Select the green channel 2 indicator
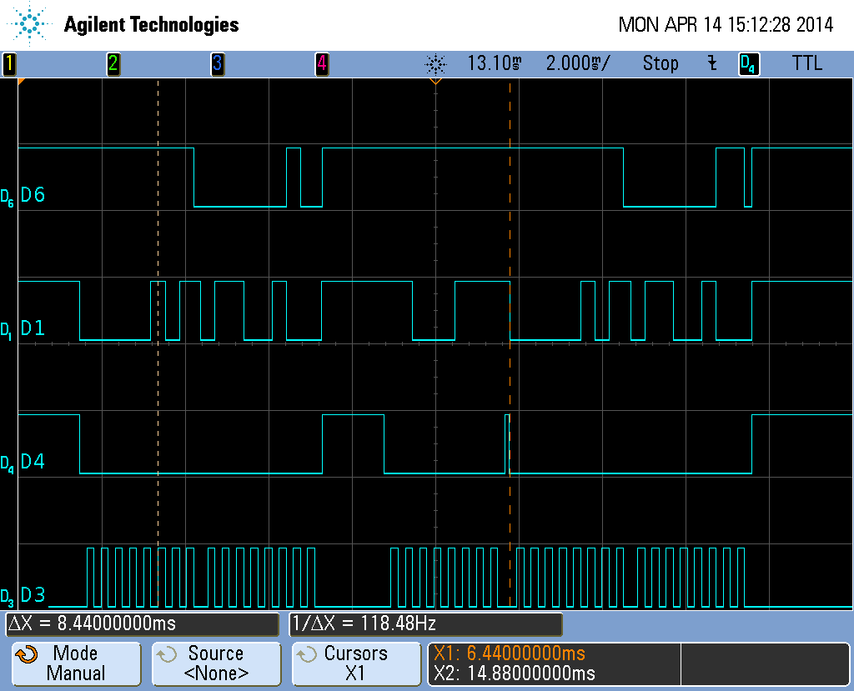 (113, 63)
